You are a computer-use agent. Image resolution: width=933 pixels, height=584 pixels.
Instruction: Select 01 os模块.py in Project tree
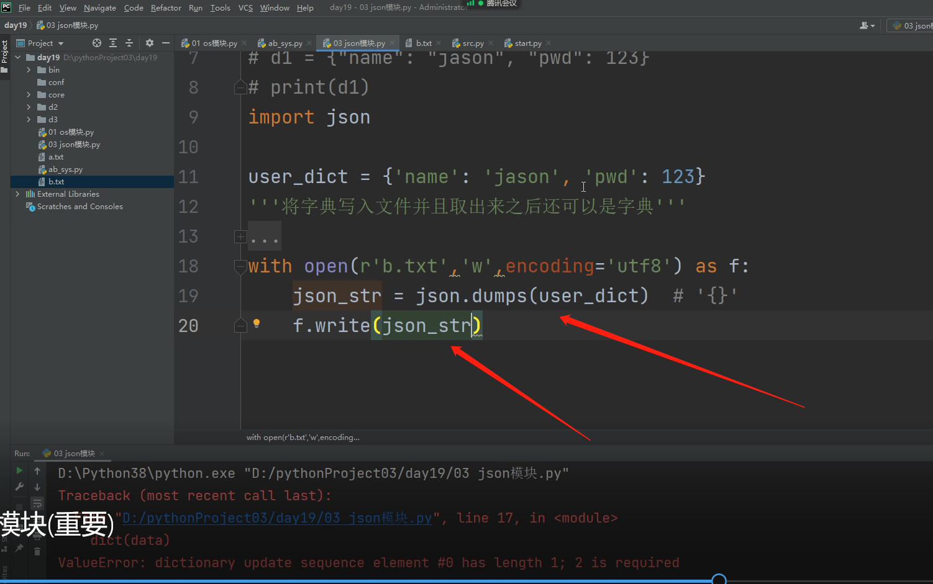tap(92, 132)
